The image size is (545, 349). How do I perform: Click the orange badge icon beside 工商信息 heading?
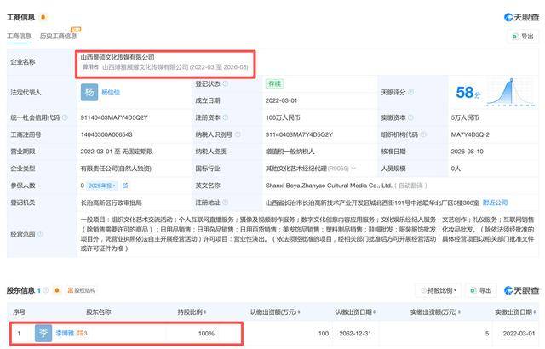pos(43,17)
